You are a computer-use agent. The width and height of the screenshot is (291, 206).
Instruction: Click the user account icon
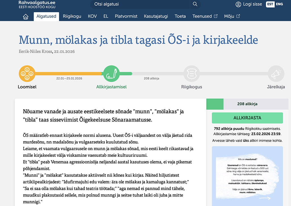click(x=238, y=4)
